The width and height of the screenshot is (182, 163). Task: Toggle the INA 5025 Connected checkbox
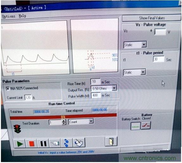(8, 89)
